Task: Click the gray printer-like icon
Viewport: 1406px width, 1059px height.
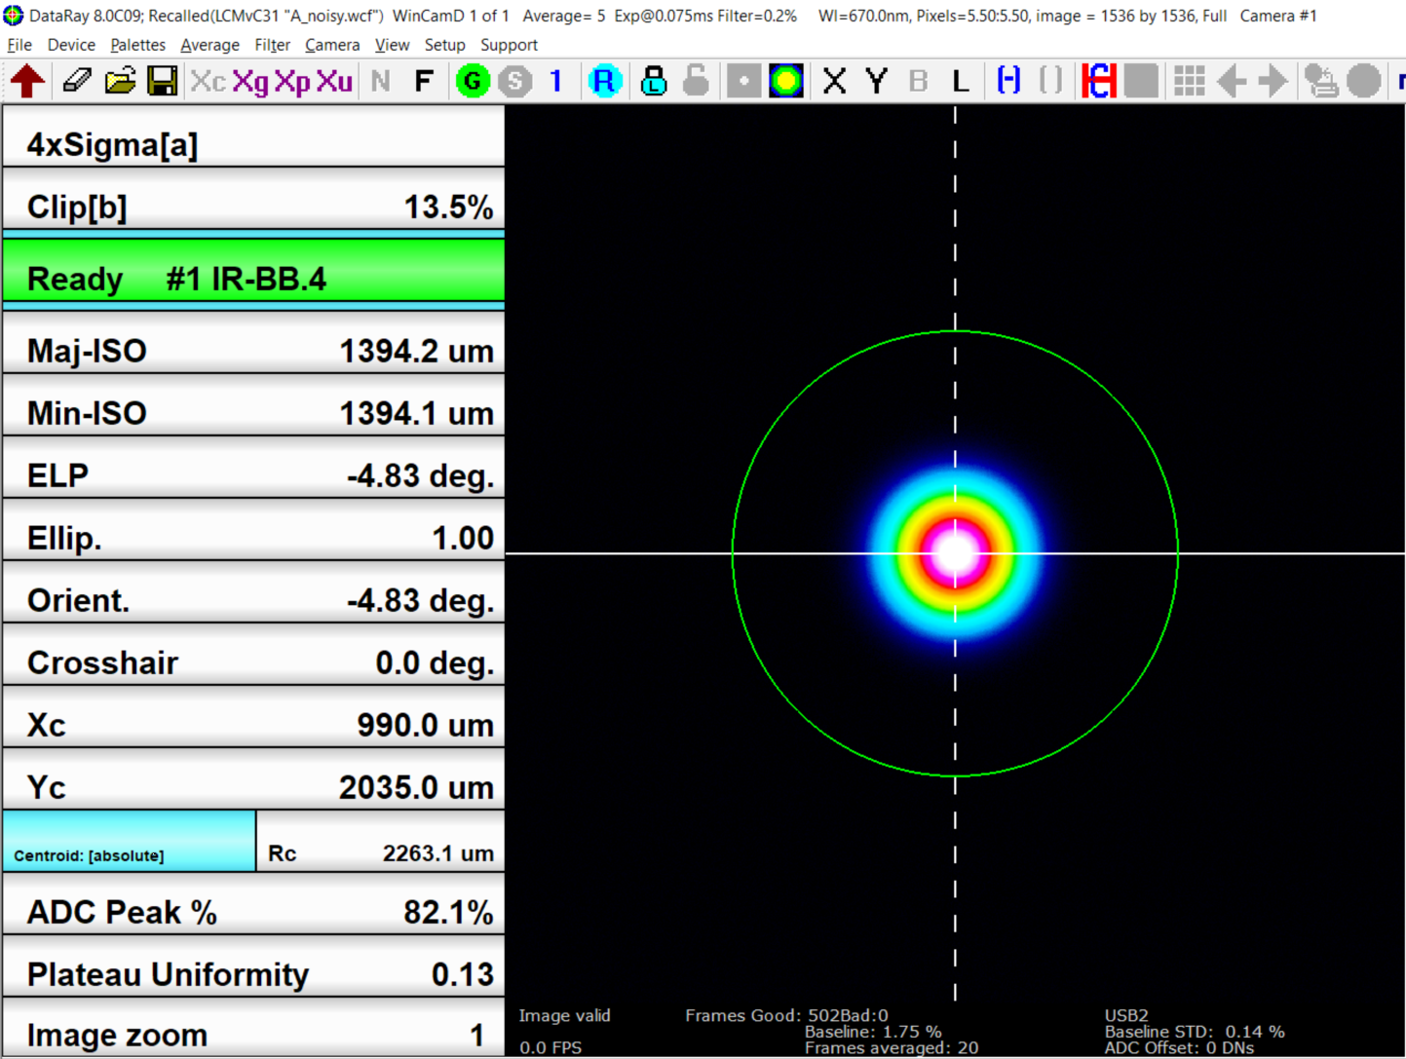Action: tap(1321, 81)
